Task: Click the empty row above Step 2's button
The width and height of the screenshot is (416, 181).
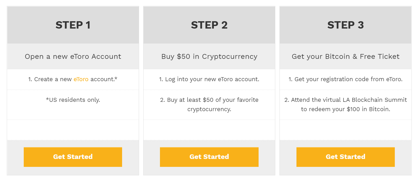Action: click(209, 130)
